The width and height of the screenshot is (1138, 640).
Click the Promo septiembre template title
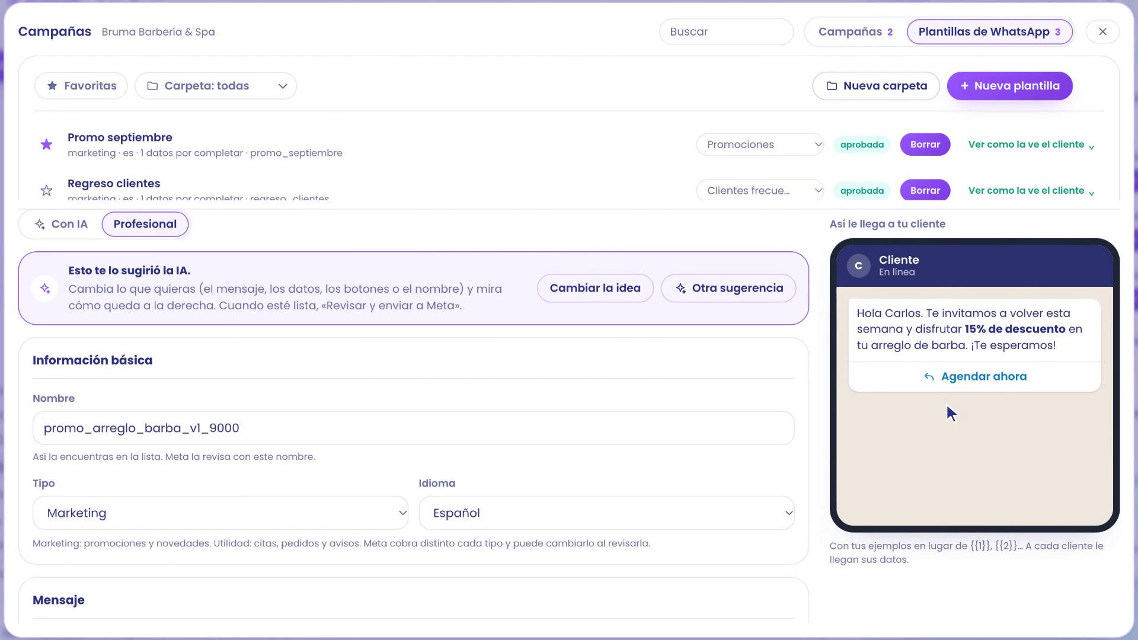coord(120,137)
